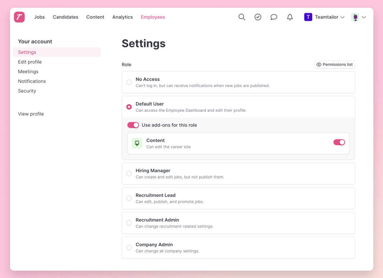This screenshot has height=278, width=383.
Task: Expand the Teamtailor company dropdown
Action: click(342, 17)
